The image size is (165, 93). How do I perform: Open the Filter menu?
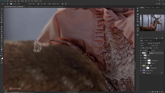tap(26, 1)
